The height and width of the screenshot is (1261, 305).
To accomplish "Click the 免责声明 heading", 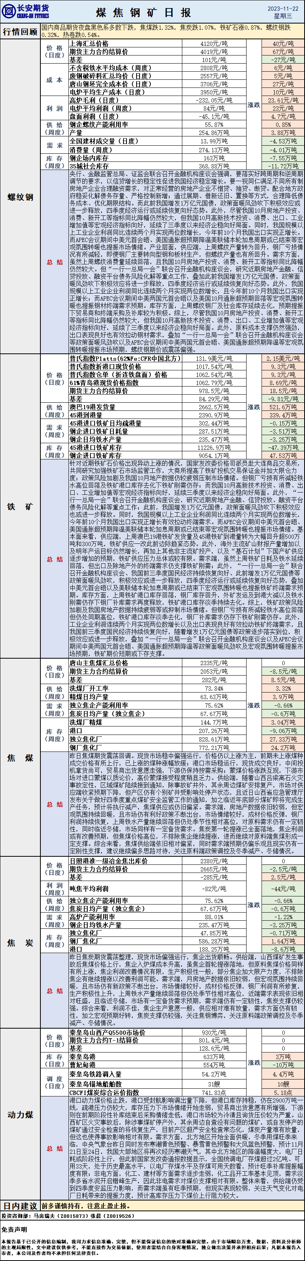I will [14, 1229].
